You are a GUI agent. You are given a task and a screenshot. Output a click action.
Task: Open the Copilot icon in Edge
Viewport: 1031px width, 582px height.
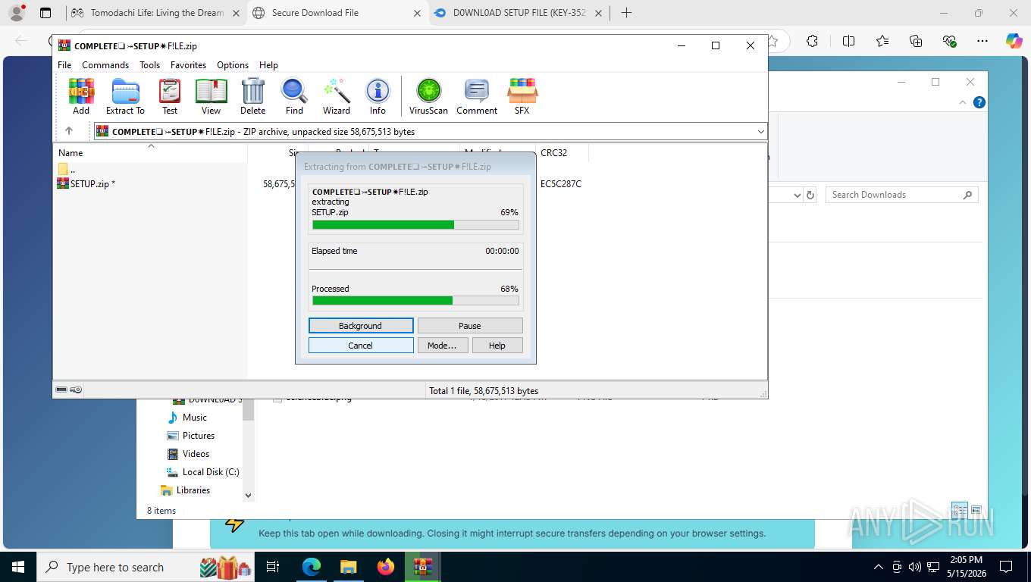[1014, 41]
